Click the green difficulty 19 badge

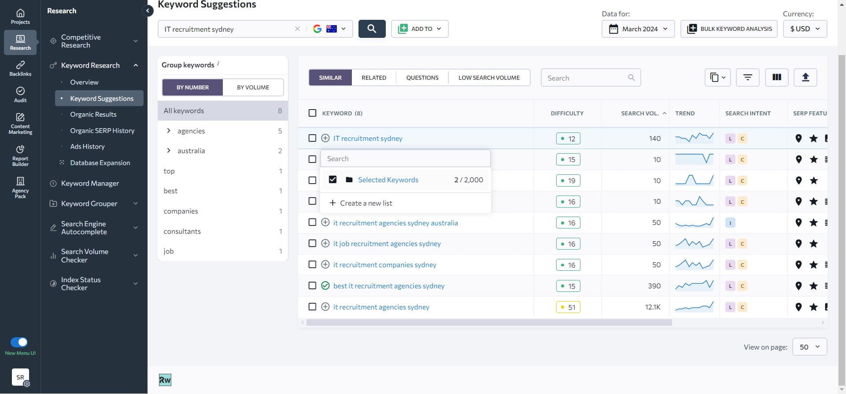pyautogui.click(x=568, y=180)
